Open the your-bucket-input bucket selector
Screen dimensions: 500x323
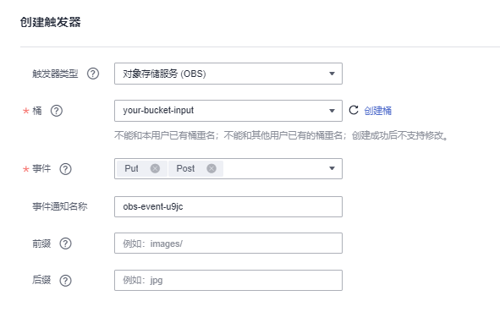click(228, 111)
